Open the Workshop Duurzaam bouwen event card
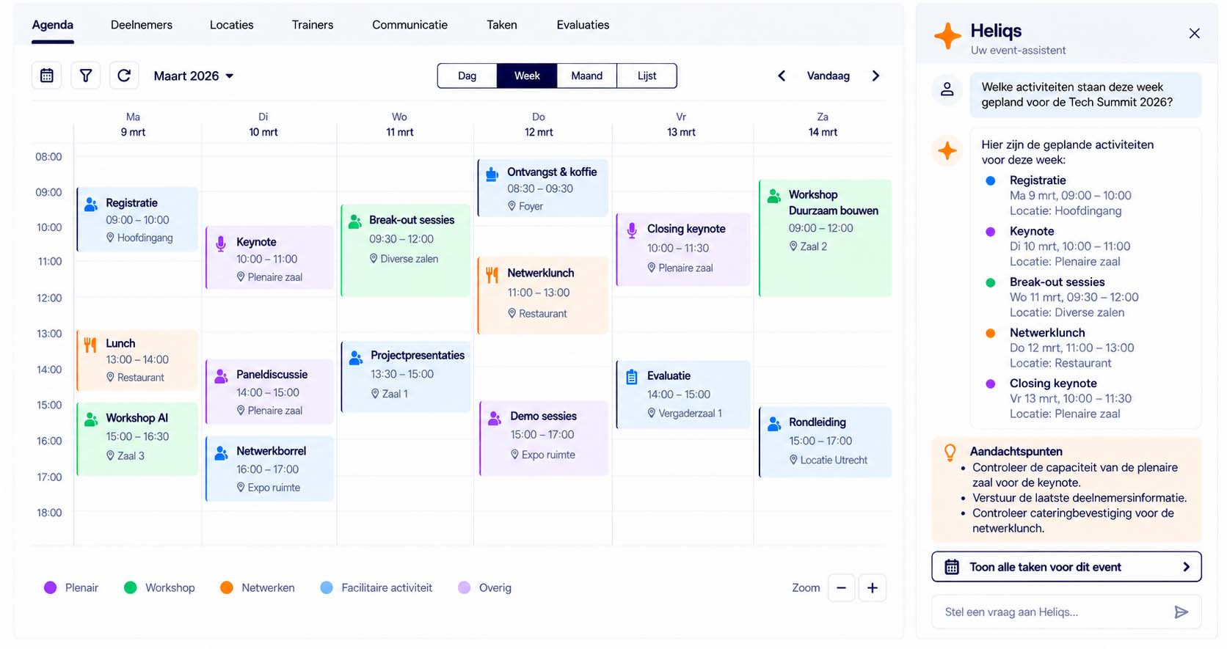The image size is (1227, 649). [826, 238]
